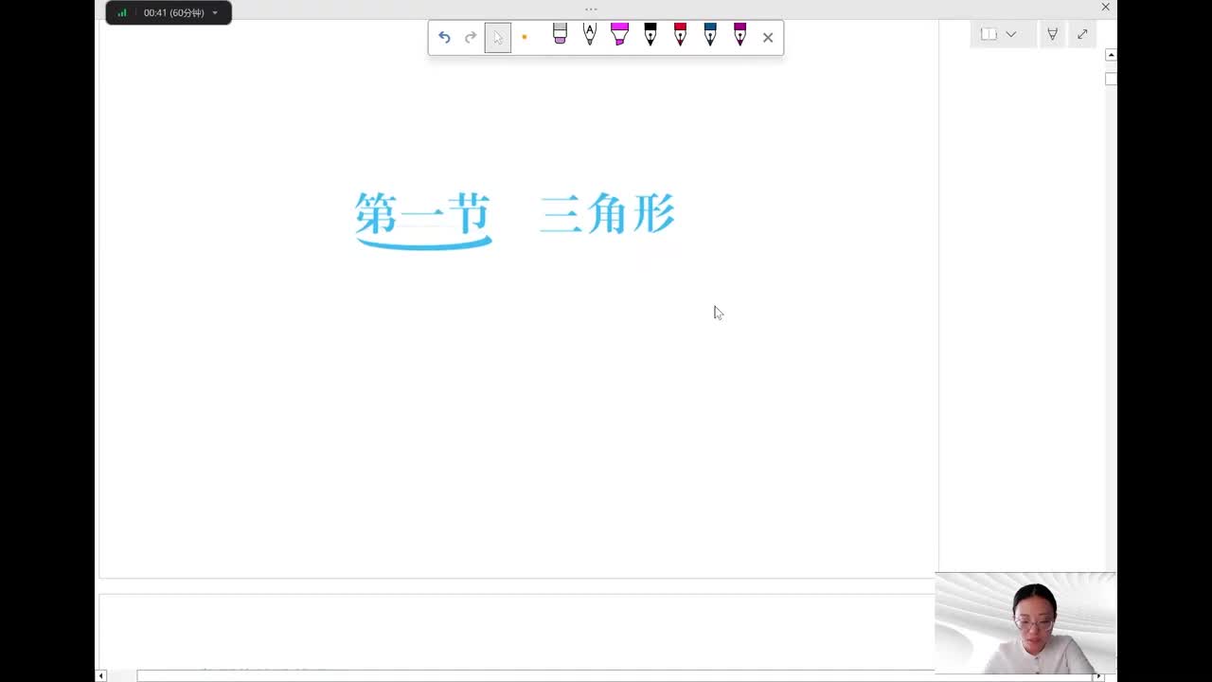Image resolution: width=1212 pixels, height=682 pixels.
Task: Click the green network signal indicator
Action: [x=122, y=13]
